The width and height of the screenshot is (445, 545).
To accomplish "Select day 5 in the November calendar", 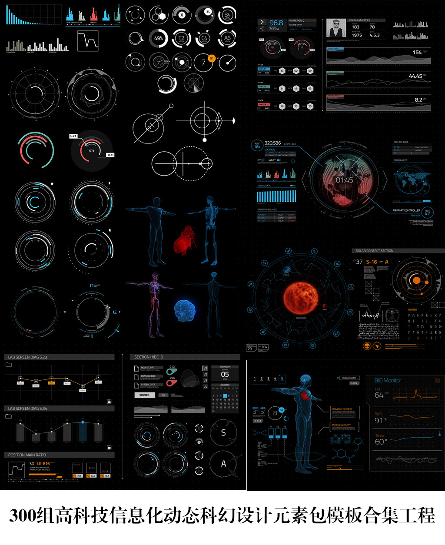I will coord(225,395).
